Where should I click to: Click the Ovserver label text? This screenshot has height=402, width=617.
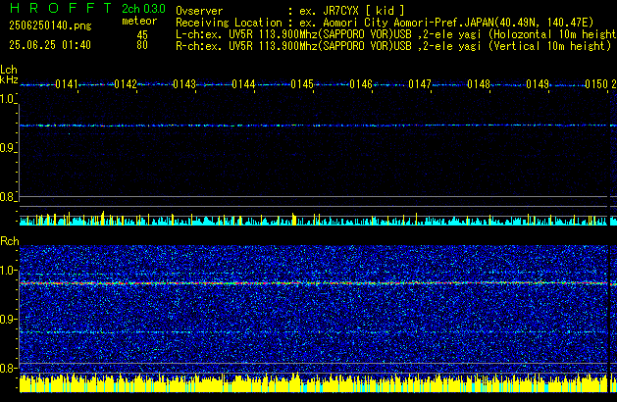tap(199, 11)
